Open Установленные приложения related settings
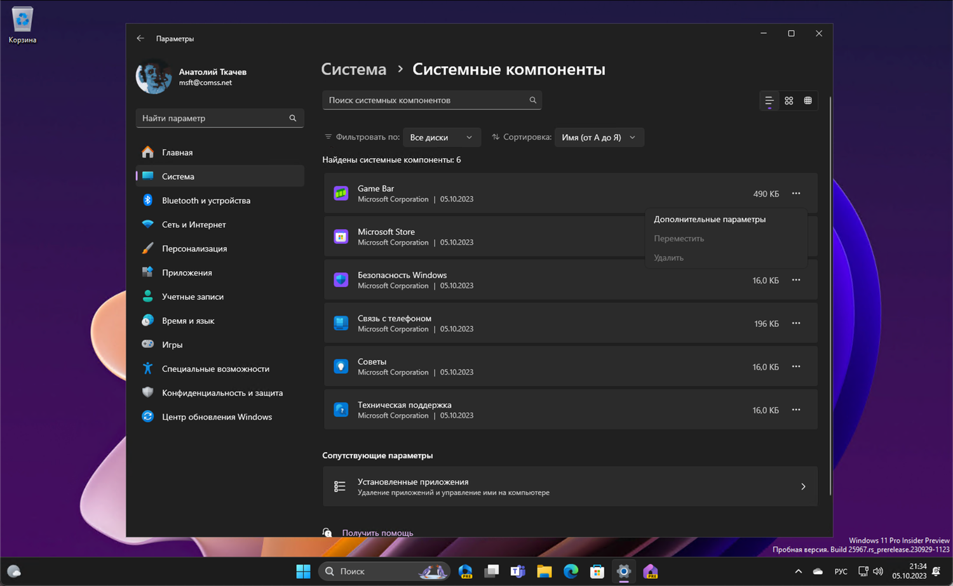The width and height of the screenshot is (953, 586). pos(570,487)
